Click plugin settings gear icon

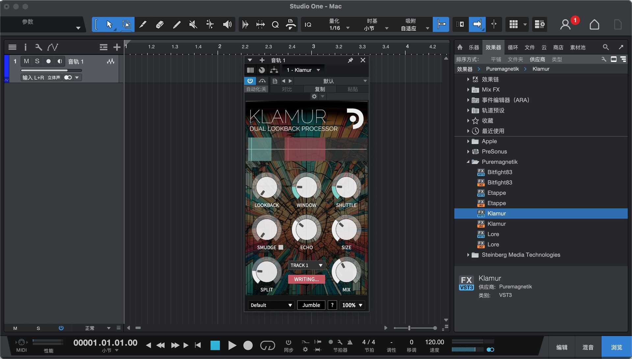314,97
